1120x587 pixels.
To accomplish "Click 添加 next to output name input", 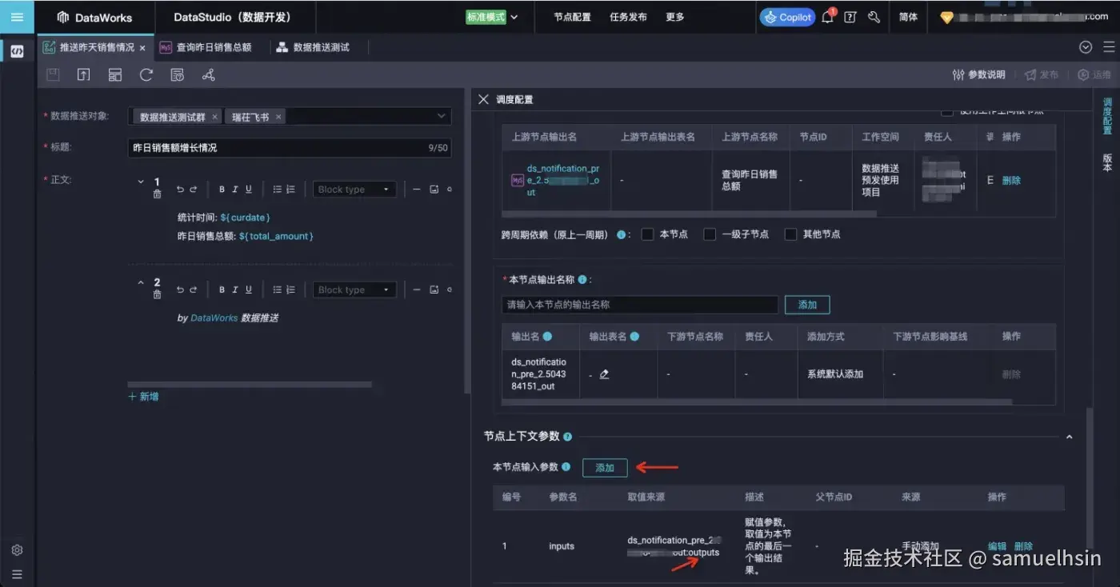I will (807, 305).
